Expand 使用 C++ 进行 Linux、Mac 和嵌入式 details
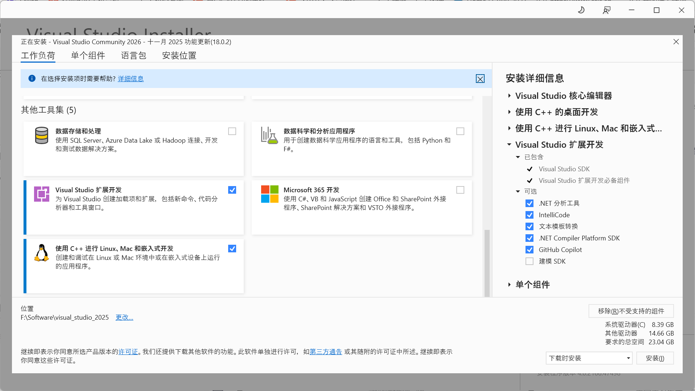Viewport: 695px width, 391px height. 509,129
